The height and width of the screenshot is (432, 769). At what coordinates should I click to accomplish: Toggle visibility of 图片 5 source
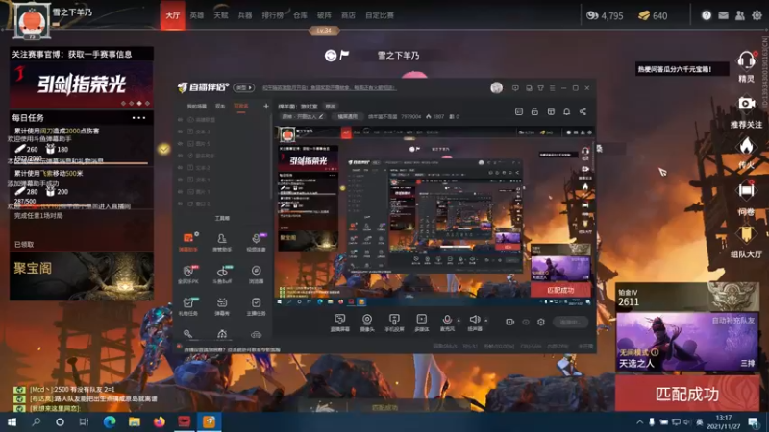tap(181, 143)
